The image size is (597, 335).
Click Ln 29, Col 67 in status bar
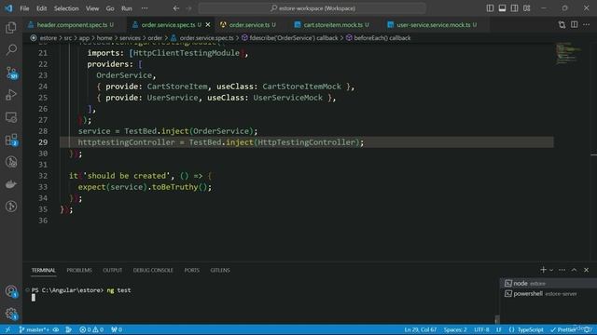click(x=421, y=329)
